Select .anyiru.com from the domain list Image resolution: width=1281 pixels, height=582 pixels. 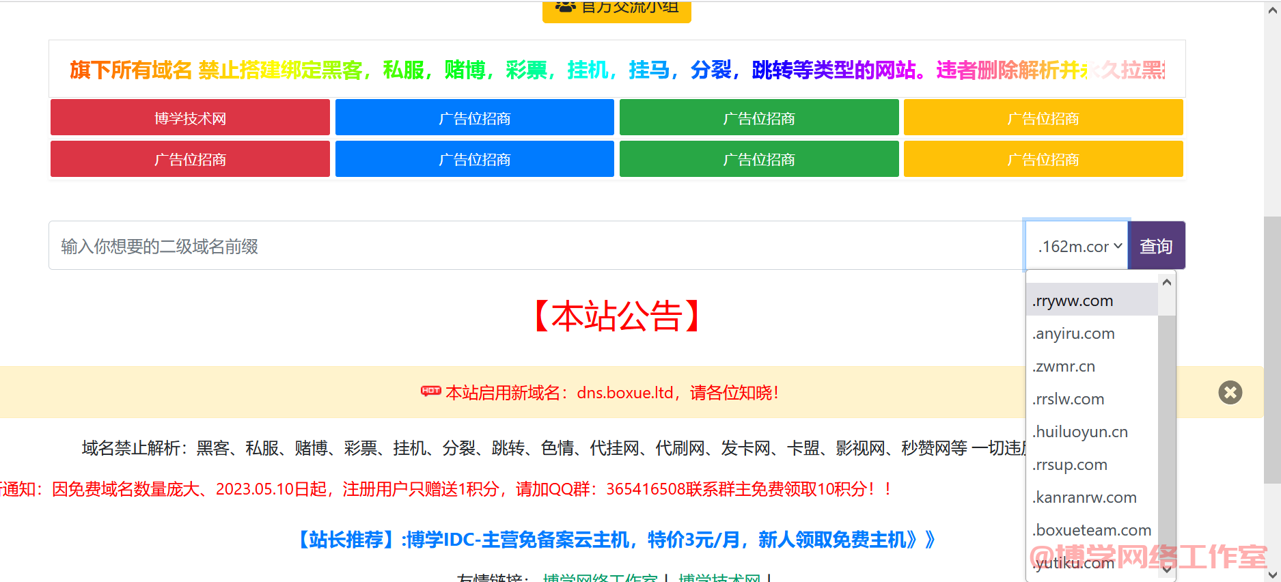[1092, 333]
